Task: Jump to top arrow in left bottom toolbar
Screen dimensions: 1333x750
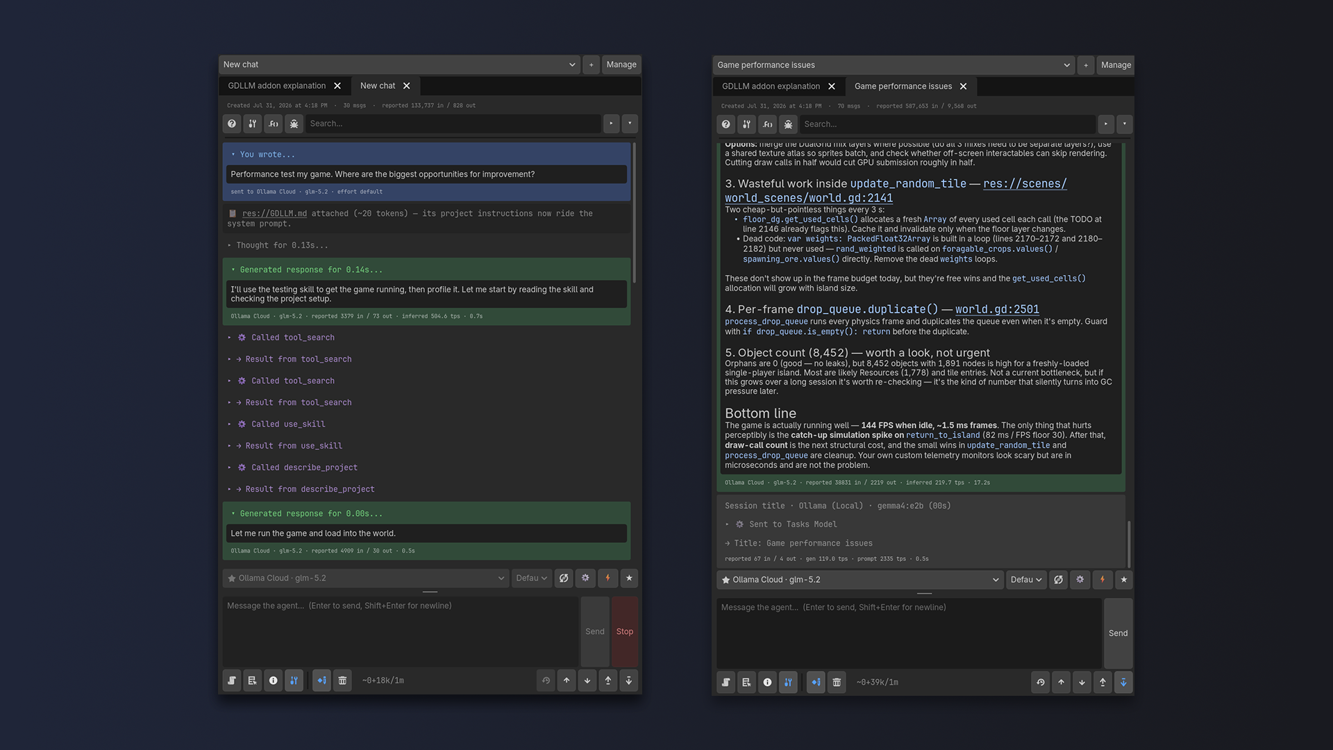Action: [608, 681]
